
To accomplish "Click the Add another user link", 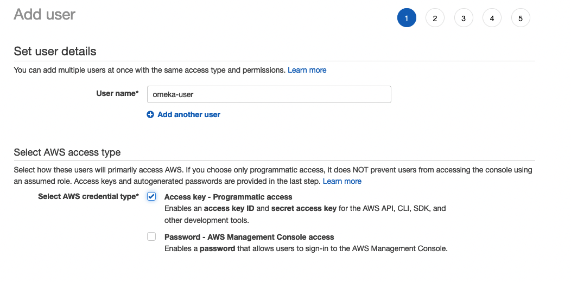I will coord(189,114).
